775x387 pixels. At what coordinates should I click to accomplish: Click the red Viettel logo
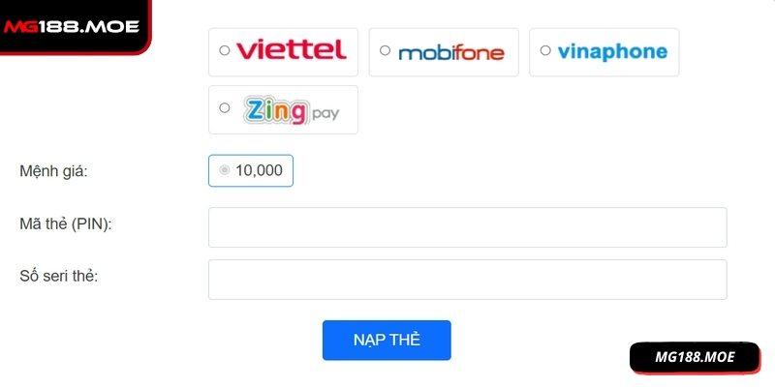[x=291, y=50]
